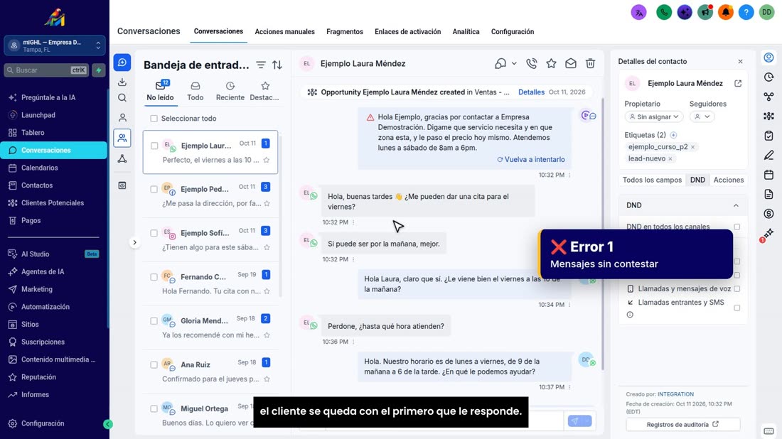Switch to Todos los campos tab

pos(652,180)
